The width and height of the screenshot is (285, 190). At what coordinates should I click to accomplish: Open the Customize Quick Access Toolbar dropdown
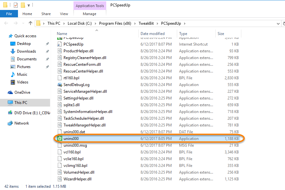(29, 5)
